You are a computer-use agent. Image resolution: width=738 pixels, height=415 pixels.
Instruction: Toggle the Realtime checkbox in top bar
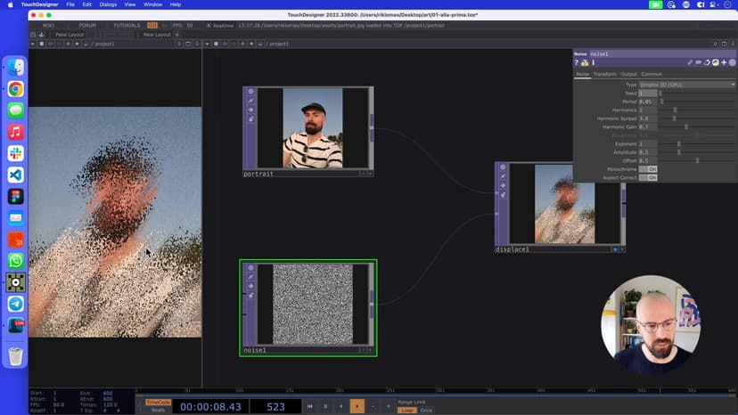208,25
